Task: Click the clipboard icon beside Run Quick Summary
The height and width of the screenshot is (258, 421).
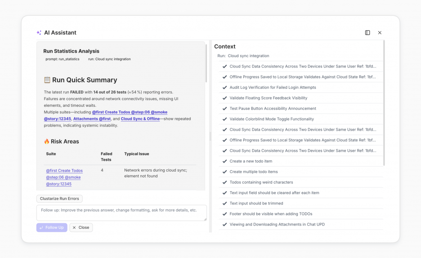Action: click(47, 80)
